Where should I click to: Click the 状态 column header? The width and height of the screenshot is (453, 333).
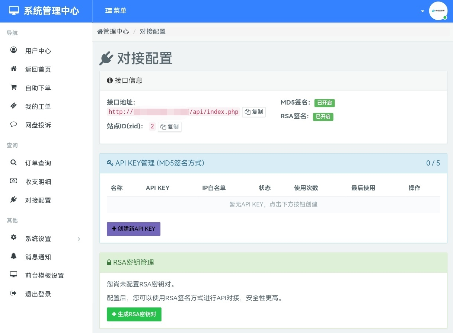pos(265,188)
